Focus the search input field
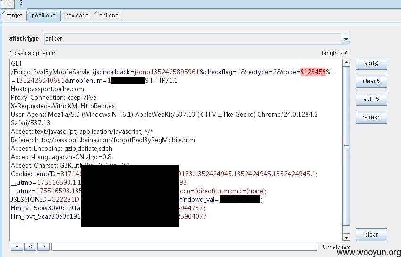 (184, 247)
